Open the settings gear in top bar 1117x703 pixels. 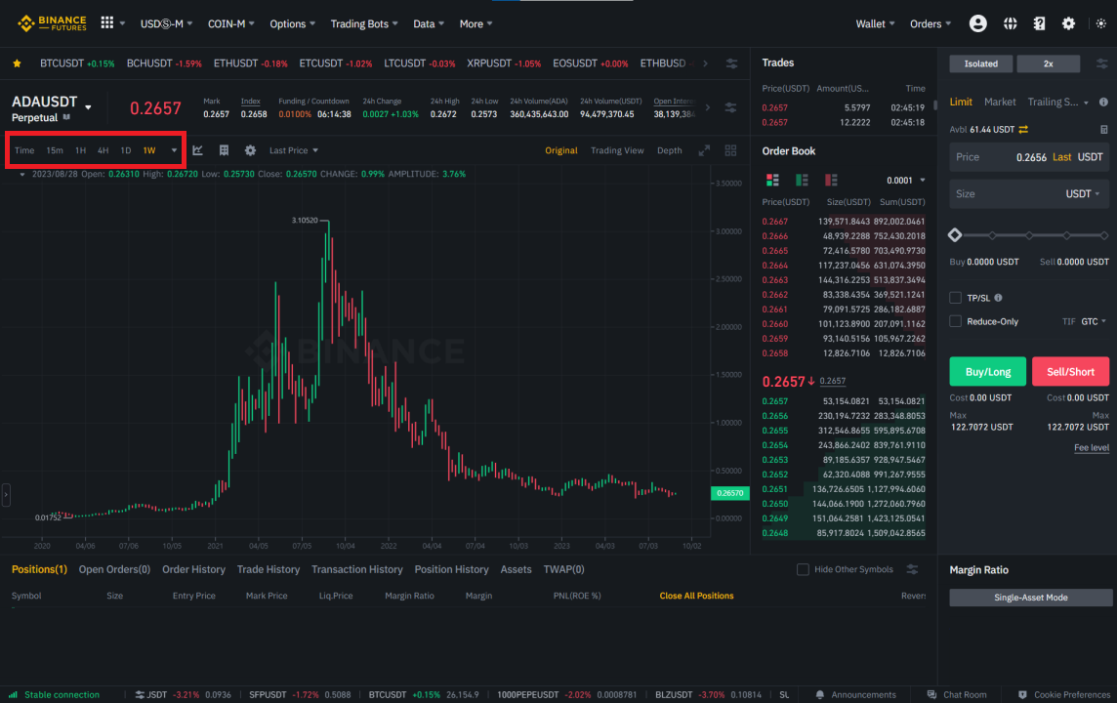pos(1068,23)
